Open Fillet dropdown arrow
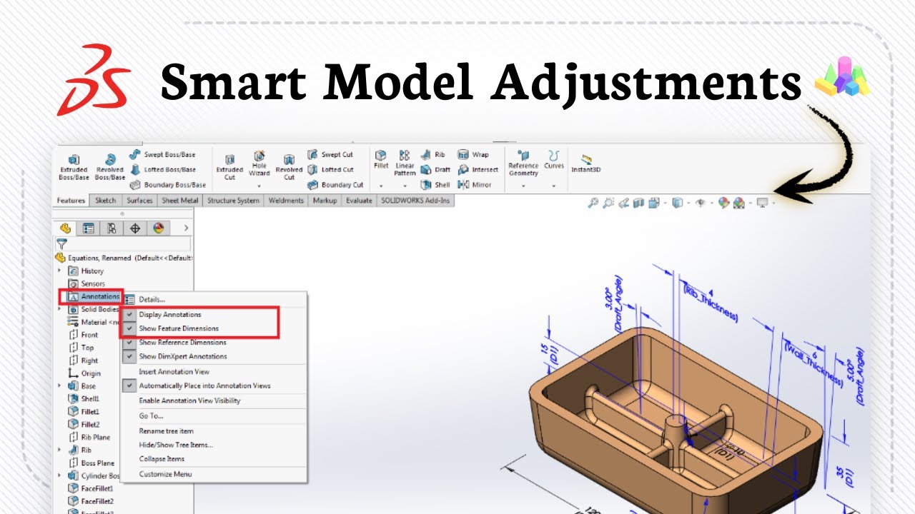 381,186
